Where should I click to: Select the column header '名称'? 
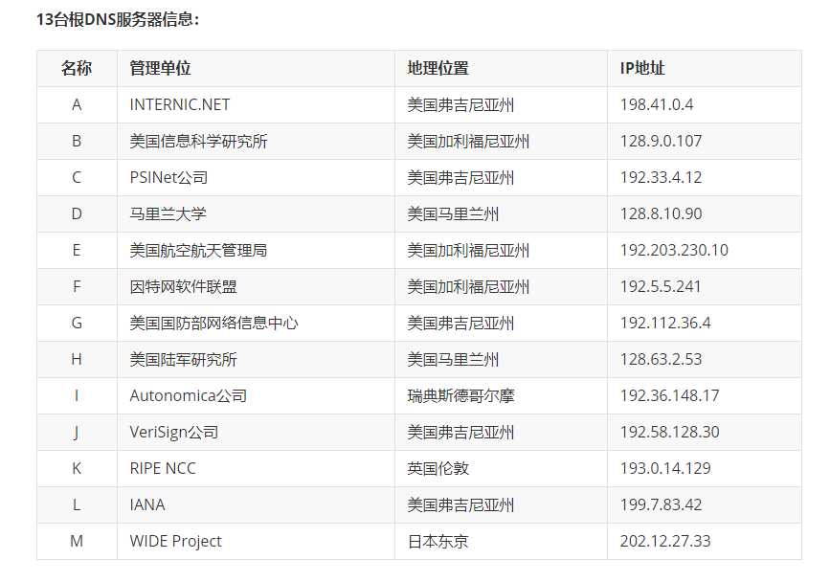[x=77, y=68]
